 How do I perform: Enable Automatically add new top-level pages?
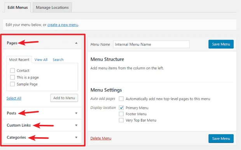(121, 99)
